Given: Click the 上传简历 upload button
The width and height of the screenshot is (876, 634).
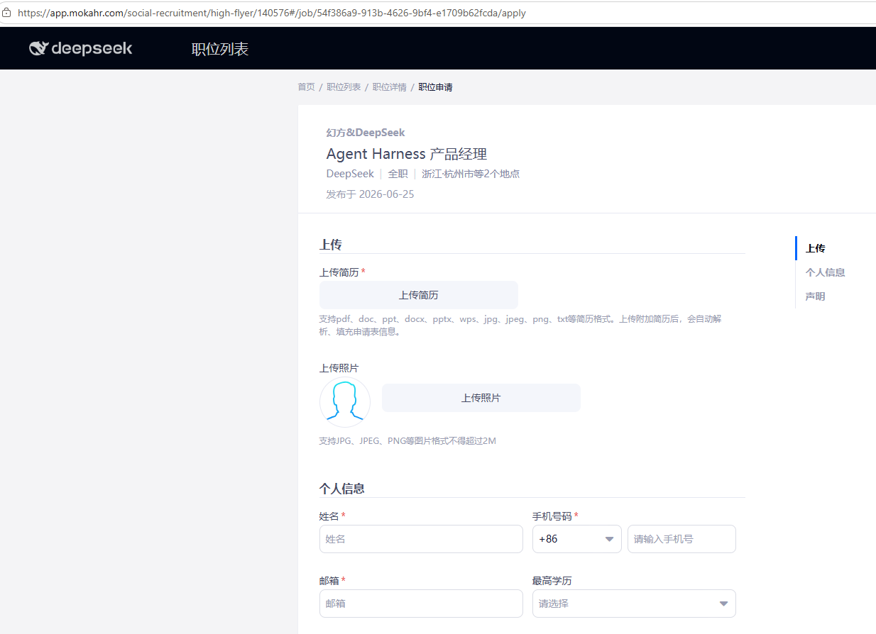Looking at the screenshot, I should 419,295.
